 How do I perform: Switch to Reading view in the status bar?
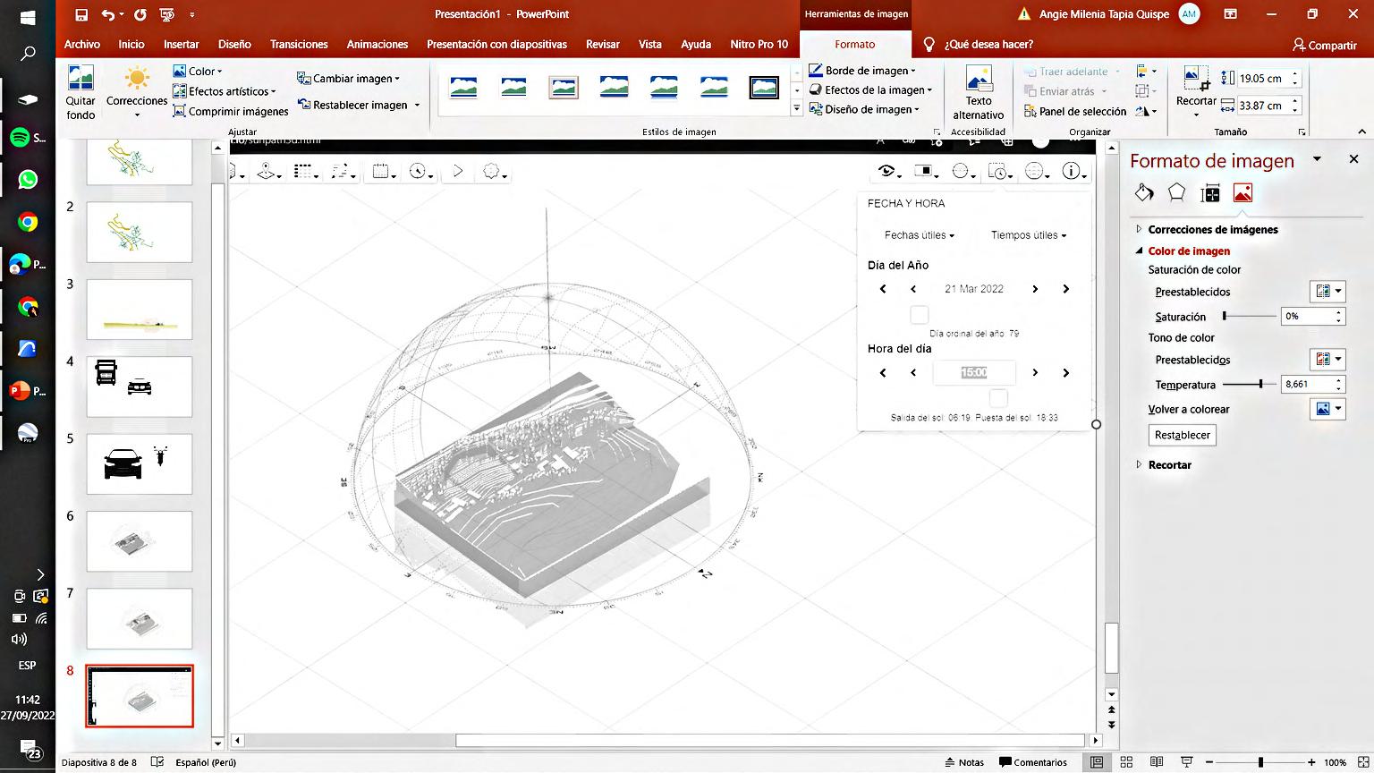pos(1157,762)
